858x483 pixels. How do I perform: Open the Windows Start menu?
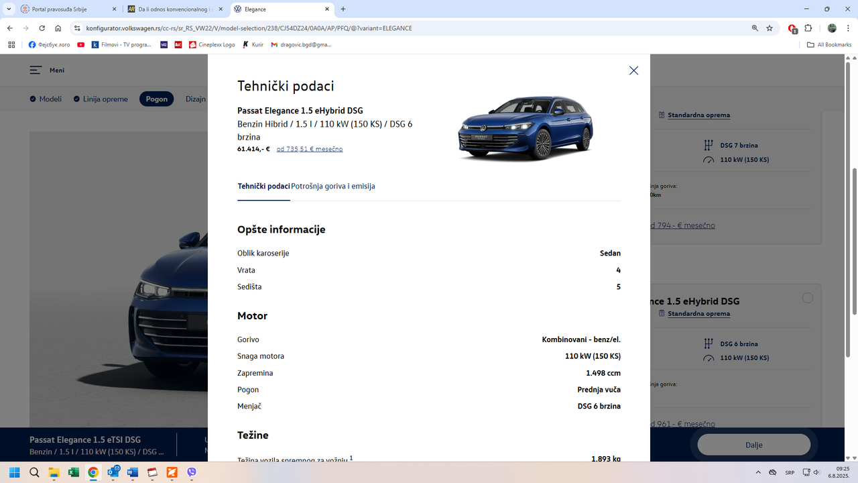[15, 472]
